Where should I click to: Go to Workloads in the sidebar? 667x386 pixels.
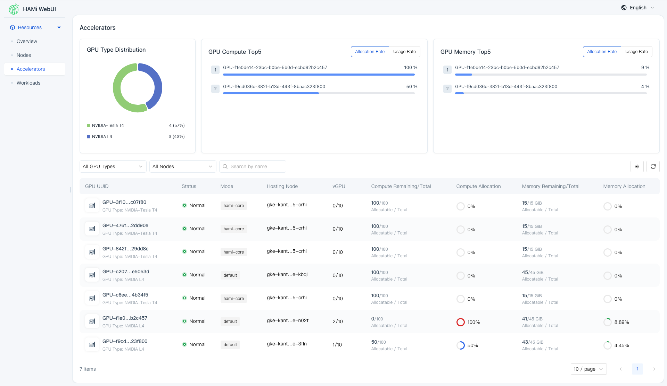click(x=28, y=83)
